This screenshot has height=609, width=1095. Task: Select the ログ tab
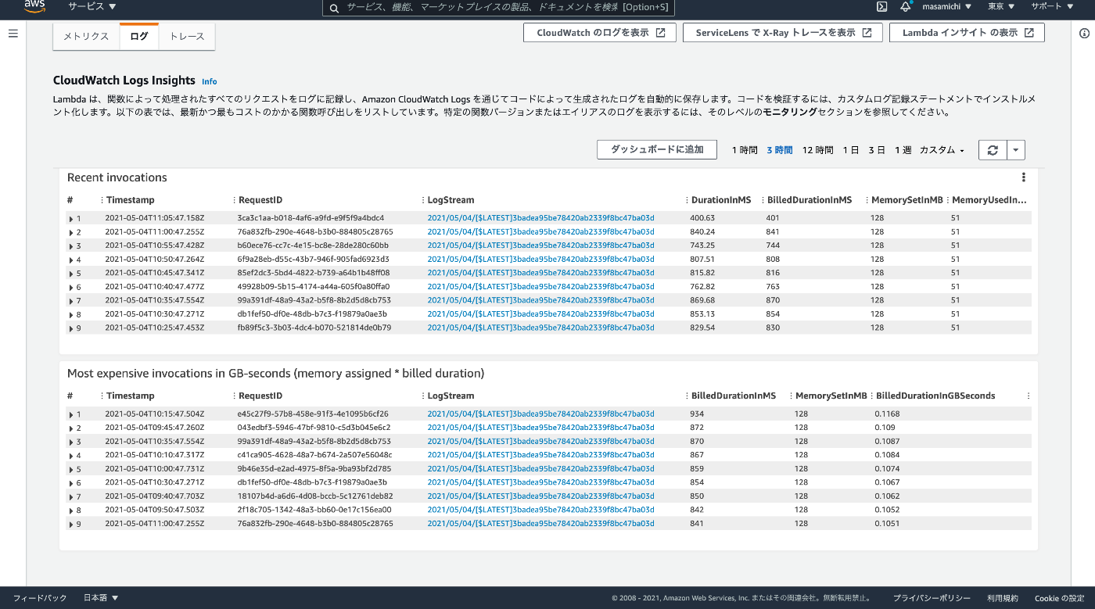139,37
